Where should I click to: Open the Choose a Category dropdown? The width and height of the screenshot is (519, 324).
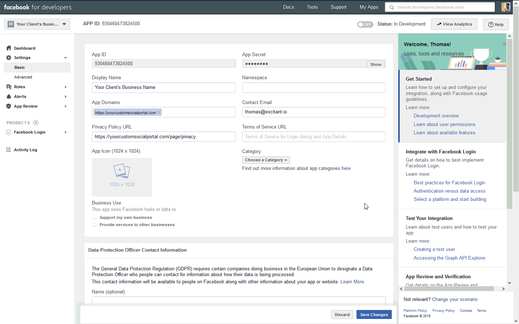click(266, 160)
